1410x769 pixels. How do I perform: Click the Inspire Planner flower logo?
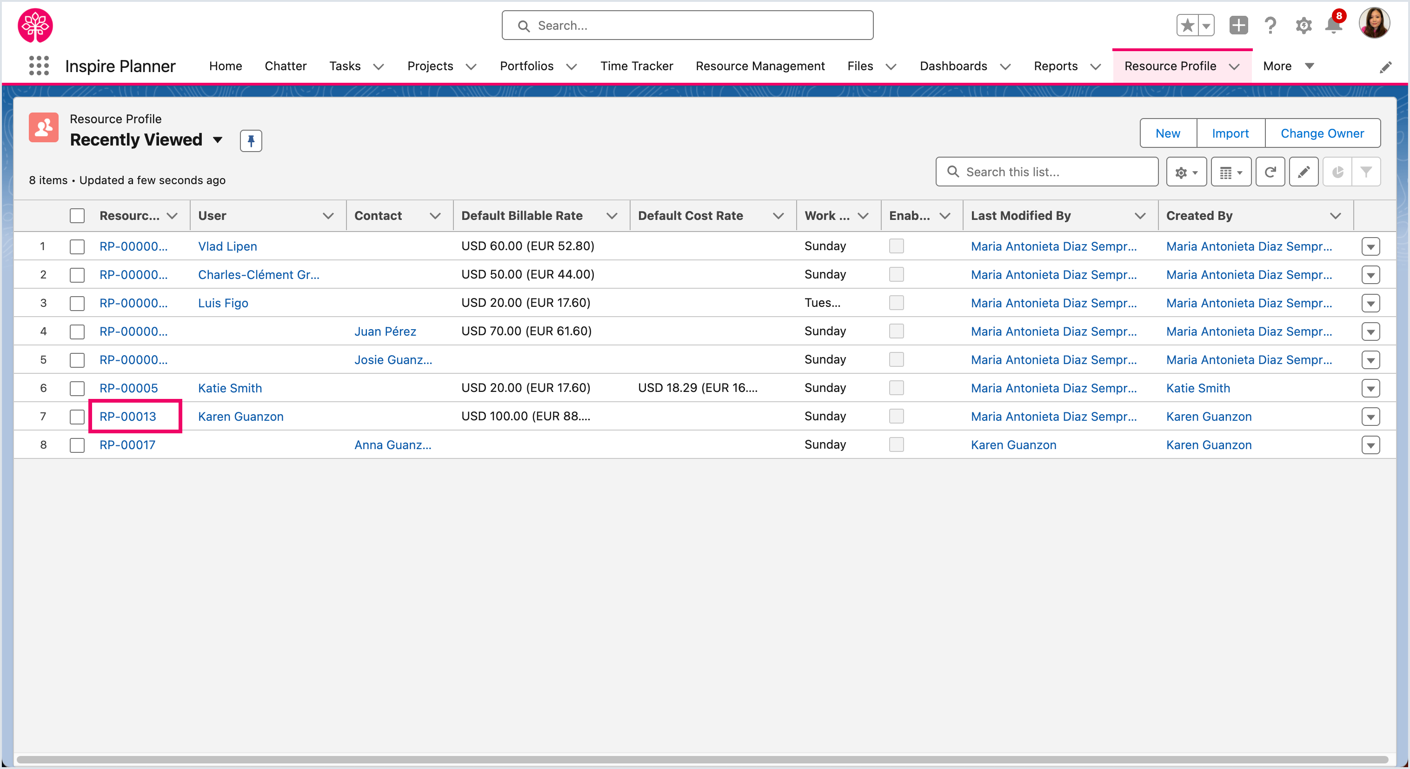[x=36, y=25]
